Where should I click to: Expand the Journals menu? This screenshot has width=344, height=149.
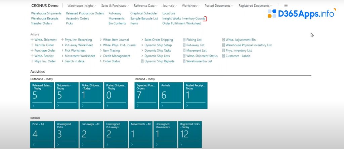click(x=170, y=6)
